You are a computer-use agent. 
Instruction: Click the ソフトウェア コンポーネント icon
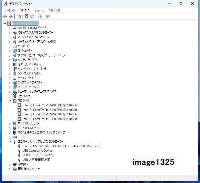tap(15, 69)
